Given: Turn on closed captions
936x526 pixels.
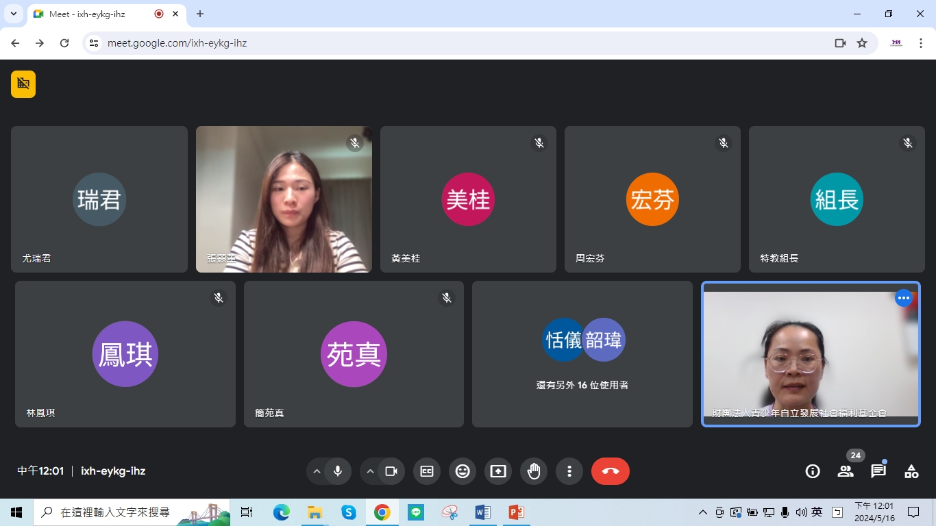Looking at the screenshot, I should 427,471.
